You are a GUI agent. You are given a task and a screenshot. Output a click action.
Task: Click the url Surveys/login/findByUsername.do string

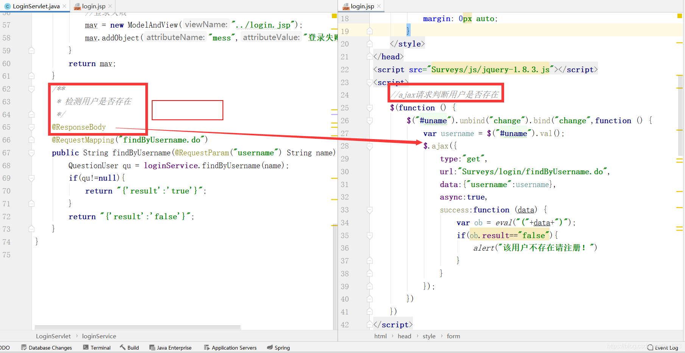(x=532, y=172)
